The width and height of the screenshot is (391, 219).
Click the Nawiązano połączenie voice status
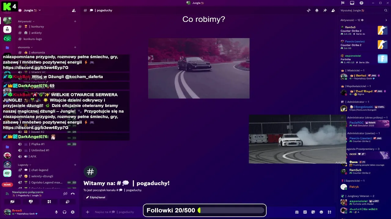point(28,192)
